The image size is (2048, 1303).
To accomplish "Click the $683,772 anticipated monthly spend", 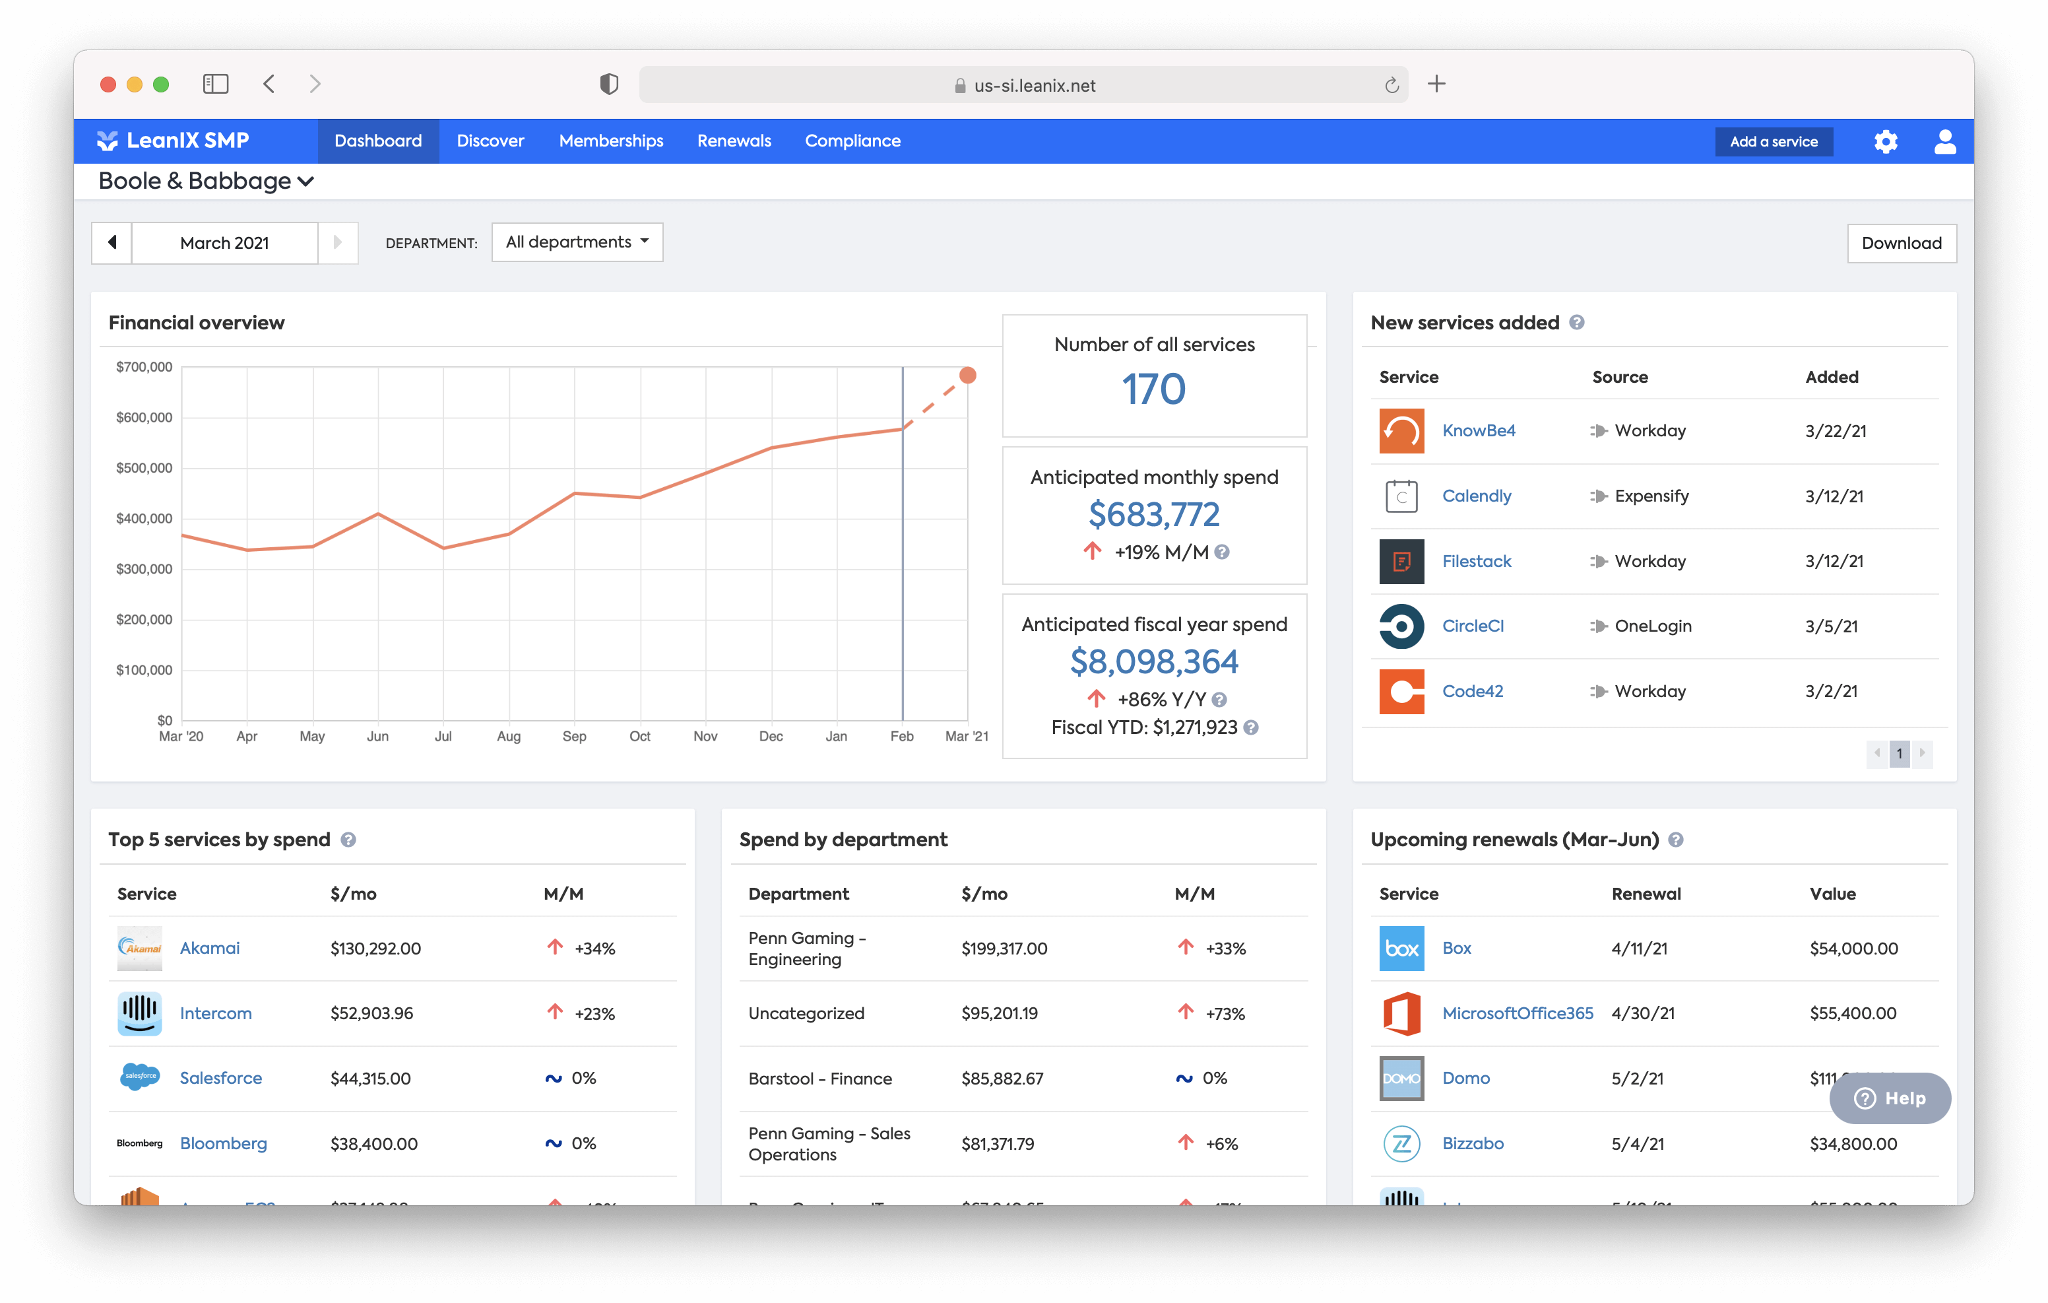I will point(1153,514).
